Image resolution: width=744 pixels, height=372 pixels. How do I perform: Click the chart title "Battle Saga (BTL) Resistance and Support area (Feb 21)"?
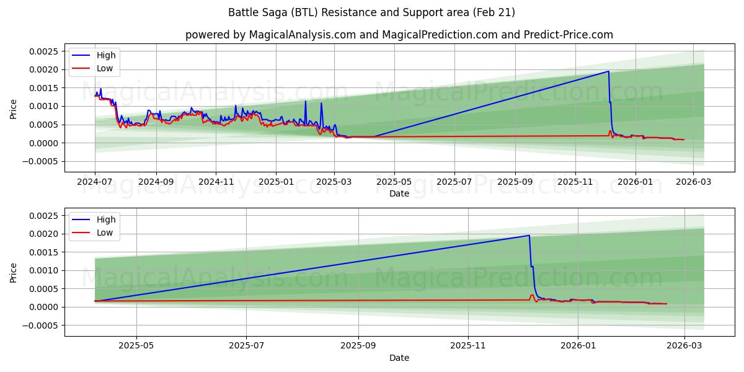pyautogui.click(x=371, y=12)
